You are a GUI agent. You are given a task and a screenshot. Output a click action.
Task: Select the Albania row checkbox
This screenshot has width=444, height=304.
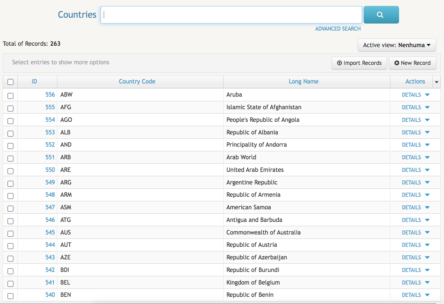pyautogui.click(x=10, y=134)
